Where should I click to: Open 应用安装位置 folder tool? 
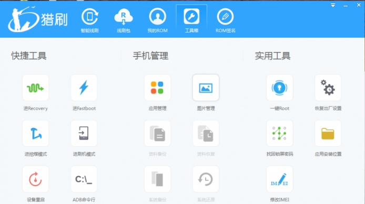point(328,133)
